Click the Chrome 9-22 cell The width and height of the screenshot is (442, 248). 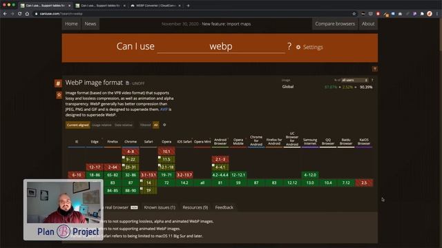tap(131, 159)
